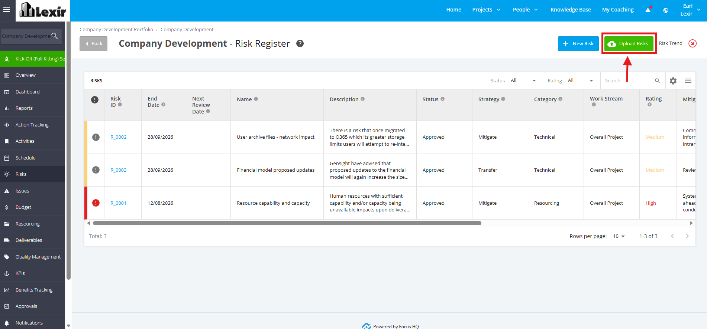Click the info icon beside Risk ID header
707x329 pixels.
tap(120, 105)
